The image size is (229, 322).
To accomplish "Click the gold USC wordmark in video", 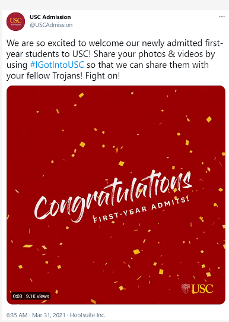I will pyautogui.click(x=202, y=289).
